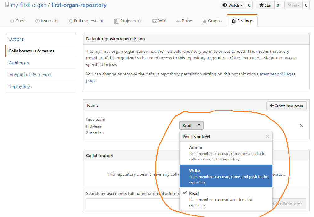
Task: Click the Fork button
Action: 293,5
